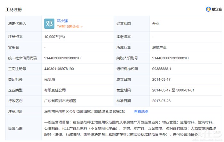
Task: Click the 纳税人识别号 number value
Action: click(170, 58)
